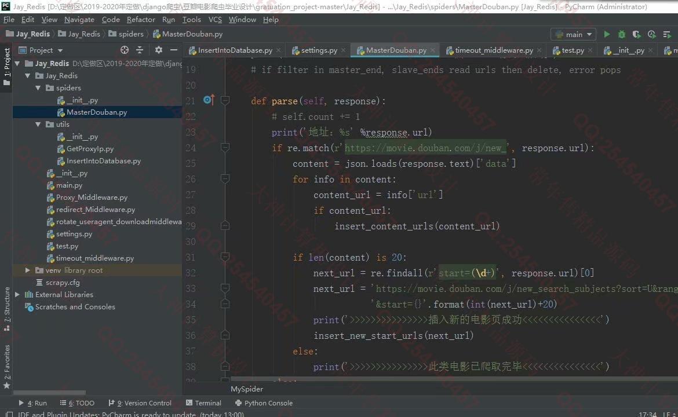
Task: Select redirect_Middleware.py file
Action: coord(96,209)
